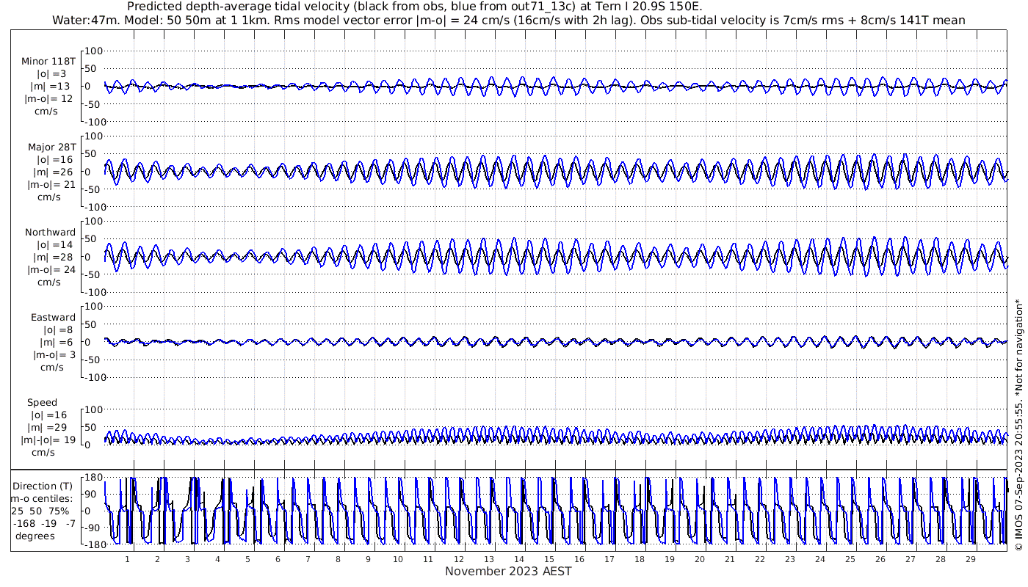Select the "-168 -19 -7" centile values
Screen dimensions: 1028x587
tap(43, 524)
